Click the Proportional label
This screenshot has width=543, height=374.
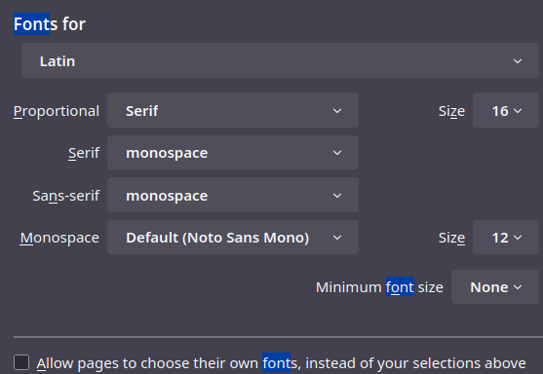pos(57,111)
